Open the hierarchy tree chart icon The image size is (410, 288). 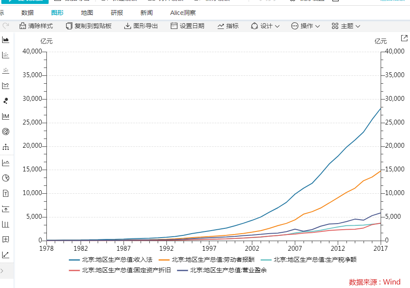(6, 147)
